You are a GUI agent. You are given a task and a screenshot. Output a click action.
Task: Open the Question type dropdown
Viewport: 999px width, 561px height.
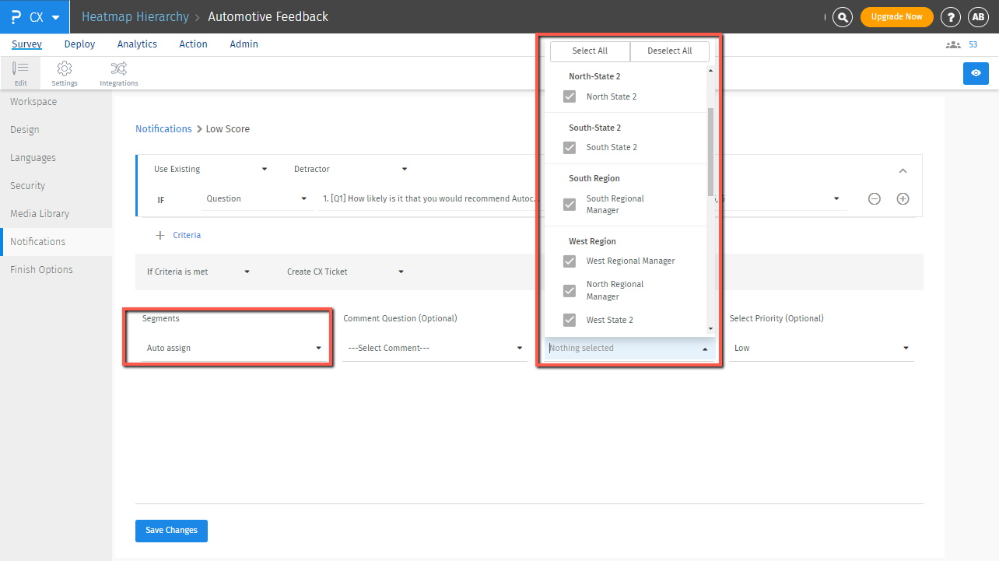256,198
